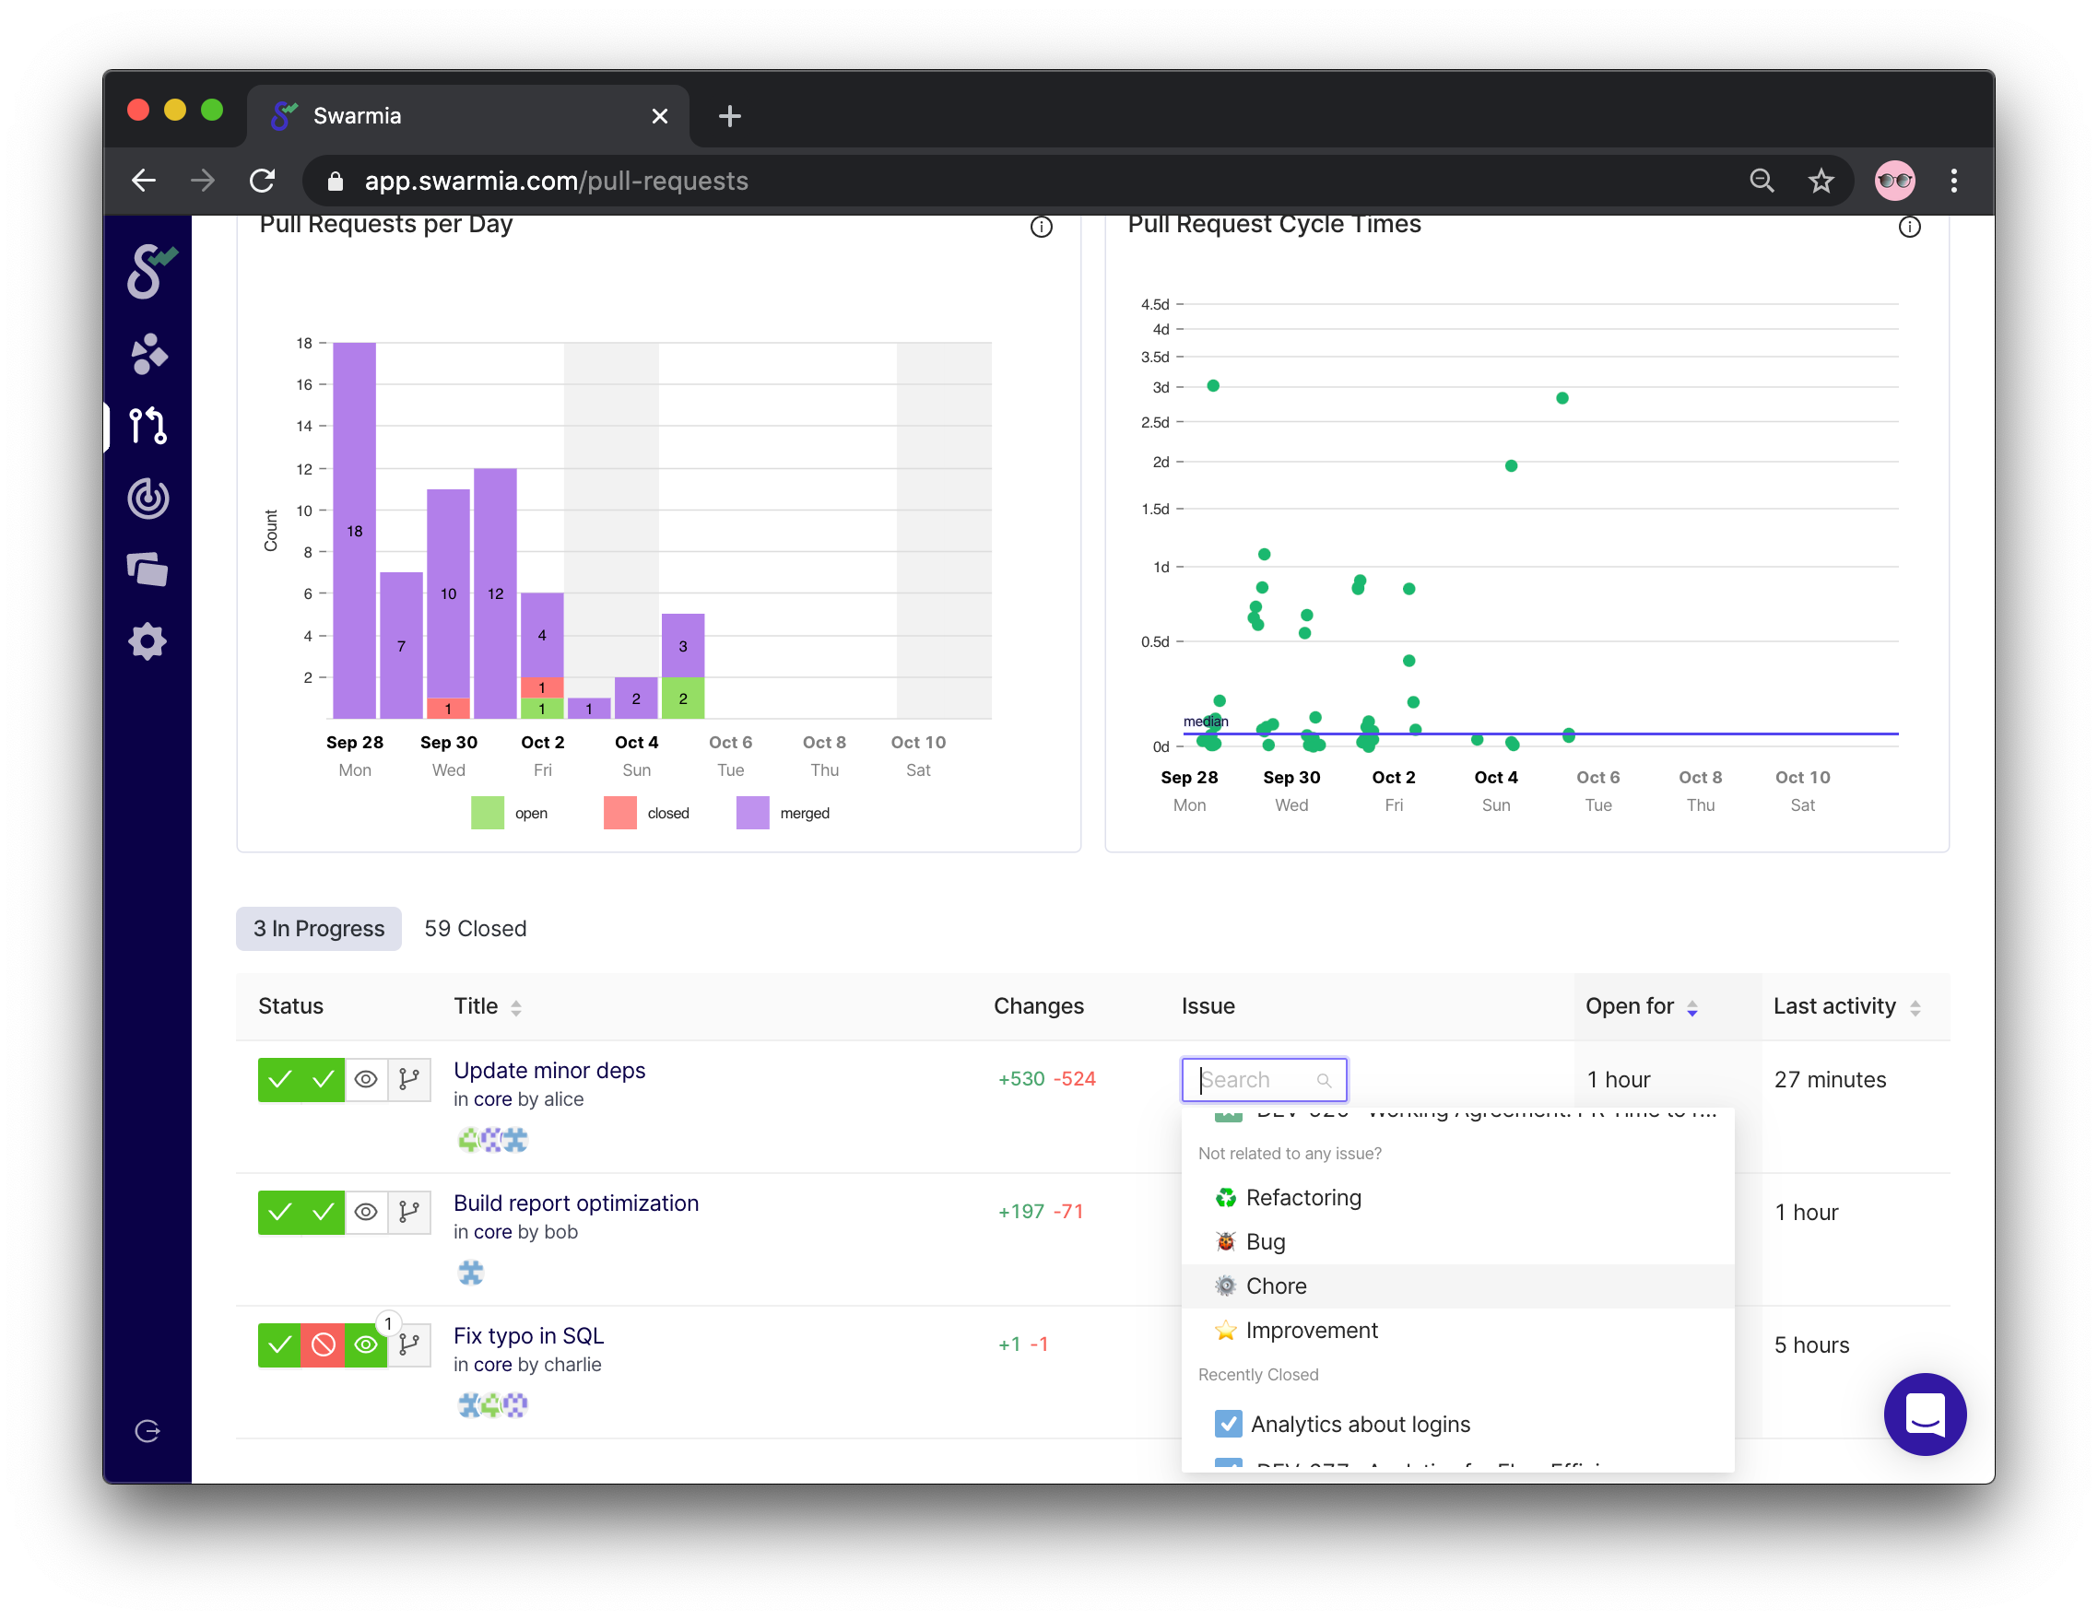
Task: Select Chore from the issue dropdown
Action: 1276,1285
